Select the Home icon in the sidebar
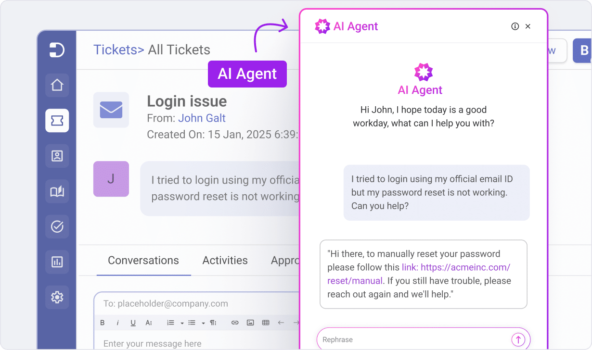This screenshot has width=592, height=350. [x=57, y=85]
